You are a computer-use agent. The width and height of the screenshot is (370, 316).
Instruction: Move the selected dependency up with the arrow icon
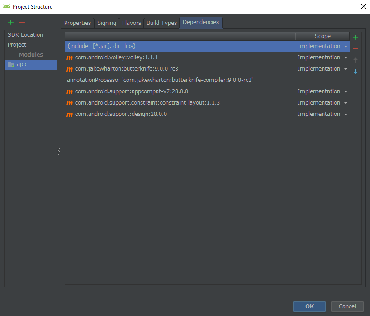(356, 60)
